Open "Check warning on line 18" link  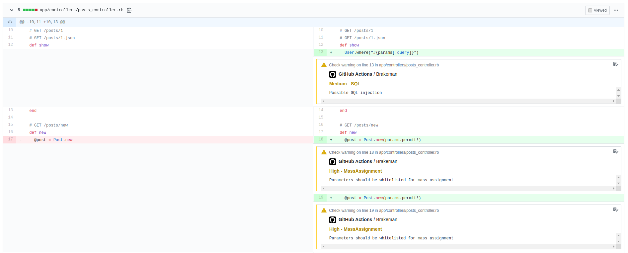coord(384,152)
